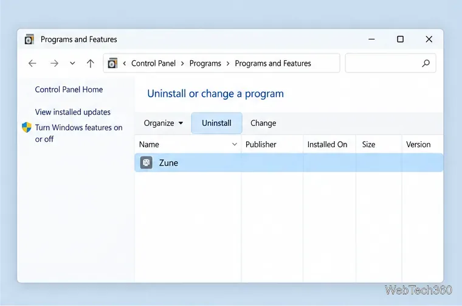Click the Forward navigation arrow

[x=54, y=63]
